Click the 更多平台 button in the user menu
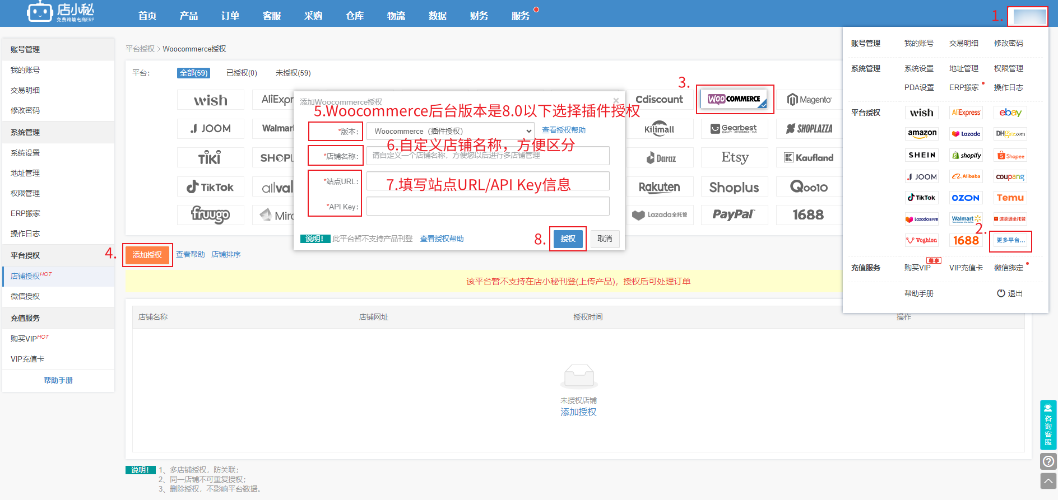 coord(1010,240)
